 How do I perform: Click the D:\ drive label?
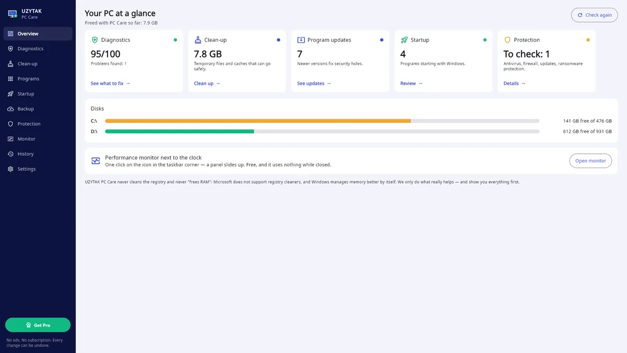(94, 131)
